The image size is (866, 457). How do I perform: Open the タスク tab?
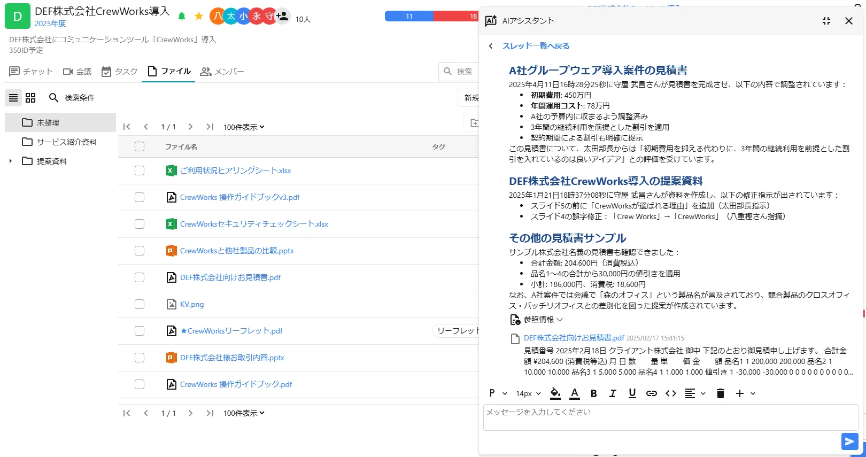coord(119,72)
